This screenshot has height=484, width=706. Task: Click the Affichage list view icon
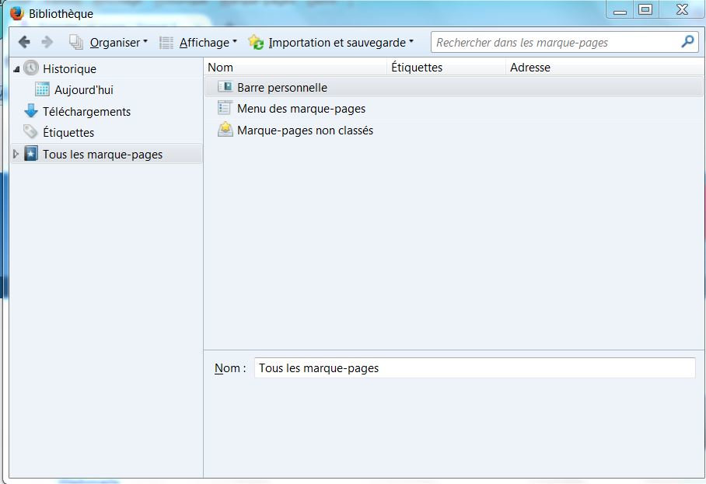(x=166, y=43)
